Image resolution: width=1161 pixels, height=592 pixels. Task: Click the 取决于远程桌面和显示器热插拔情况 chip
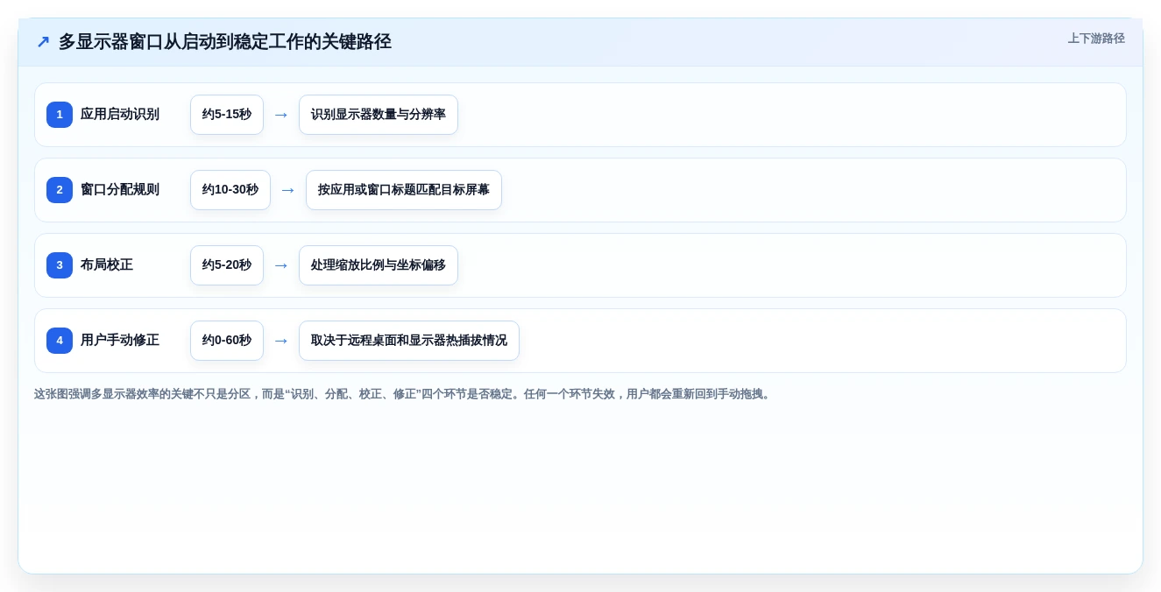pos(409,341)
